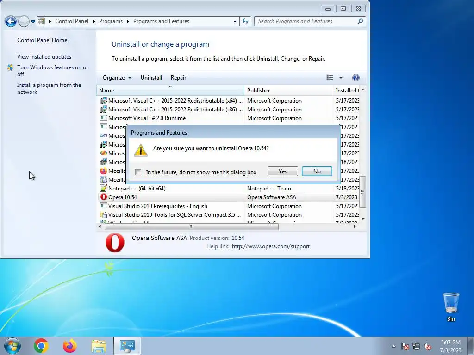Sort by the Publisher column header

pos(288,90)
